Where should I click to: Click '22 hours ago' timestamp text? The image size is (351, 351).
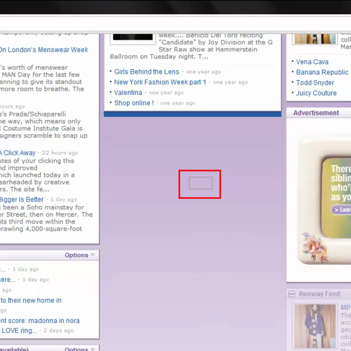[x=60, y=153]
